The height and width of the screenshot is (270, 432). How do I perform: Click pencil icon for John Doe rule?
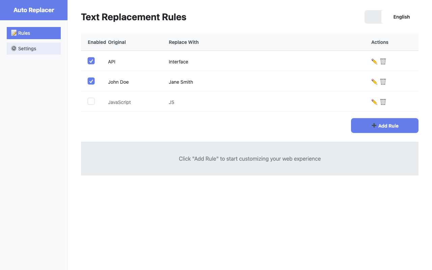374,82
